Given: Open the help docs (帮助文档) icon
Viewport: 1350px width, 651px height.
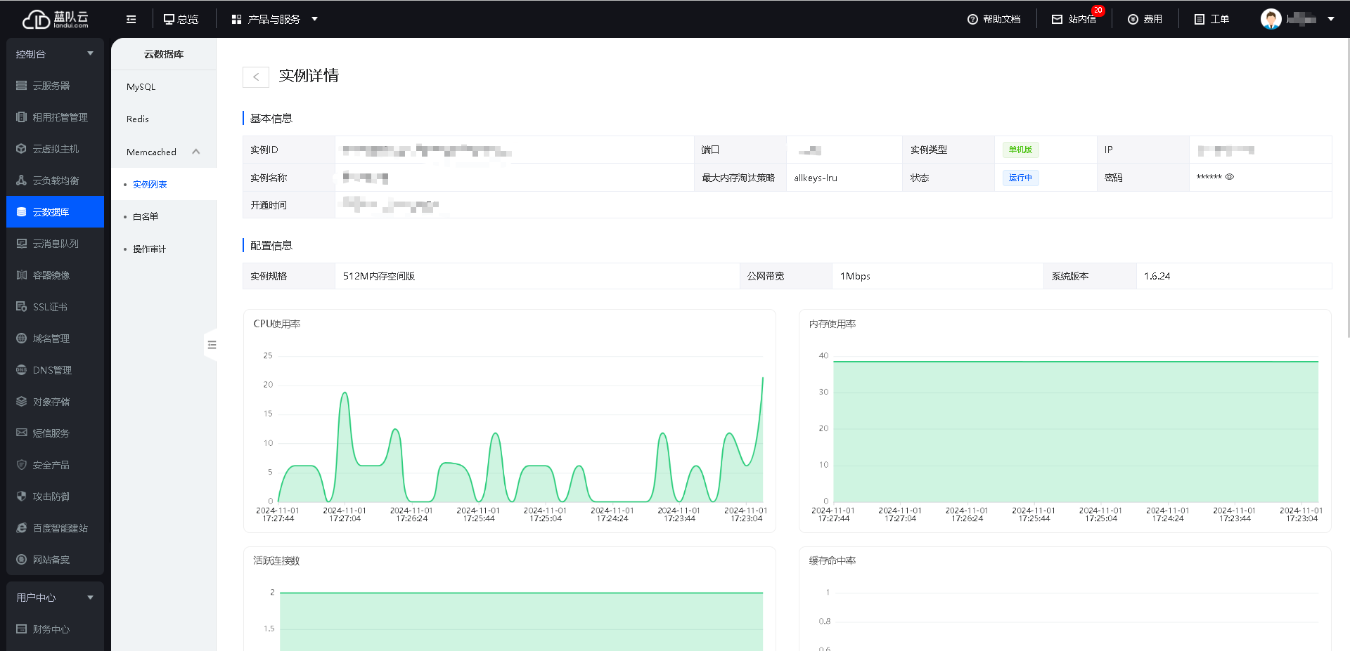Looking at the screenshot, I should [972, 19].
